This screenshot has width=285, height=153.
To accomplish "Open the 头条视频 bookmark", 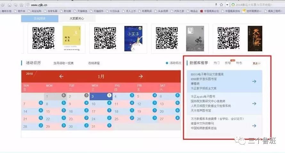I will click(161, 11).
